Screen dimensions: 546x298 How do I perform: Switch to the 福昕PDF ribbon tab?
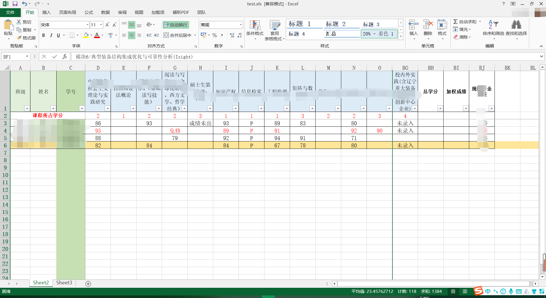(181, 12)
